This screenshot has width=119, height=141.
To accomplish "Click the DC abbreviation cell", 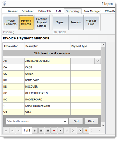I will (x=14, y=80).
